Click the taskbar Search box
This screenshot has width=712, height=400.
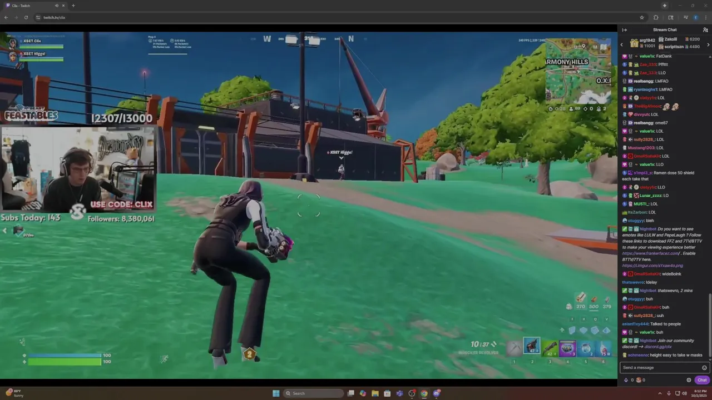pos(313,393)
